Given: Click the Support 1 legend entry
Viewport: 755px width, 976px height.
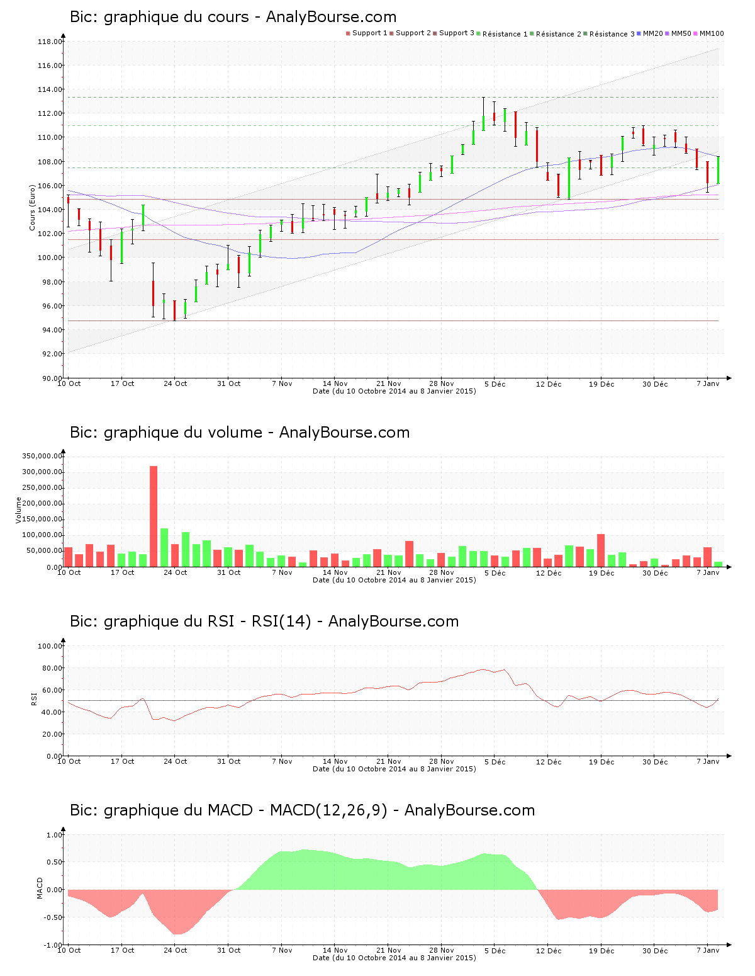Looking at the screenshot, I should tap(367, 33).
